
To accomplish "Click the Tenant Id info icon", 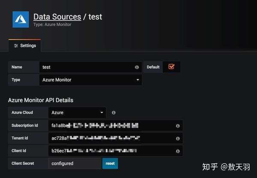I will [x=177, y=139].
